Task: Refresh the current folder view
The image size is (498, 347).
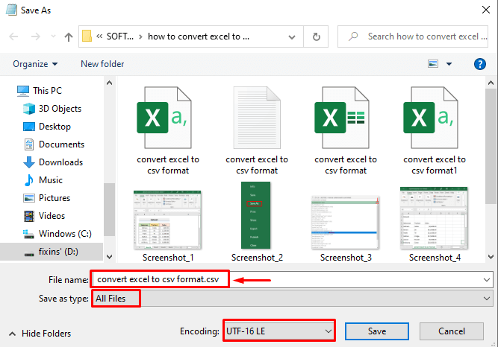Action: click(x=317, y=36)
